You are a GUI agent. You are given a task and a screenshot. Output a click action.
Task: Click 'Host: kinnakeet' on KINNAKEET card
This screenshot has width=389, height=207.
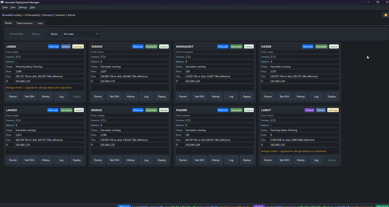point(184,52)
